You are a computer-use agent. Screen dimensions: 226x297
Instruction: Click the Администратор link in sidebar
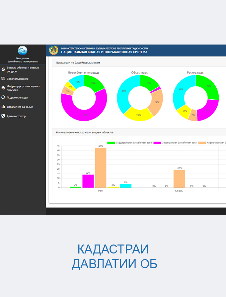[16, 116]
